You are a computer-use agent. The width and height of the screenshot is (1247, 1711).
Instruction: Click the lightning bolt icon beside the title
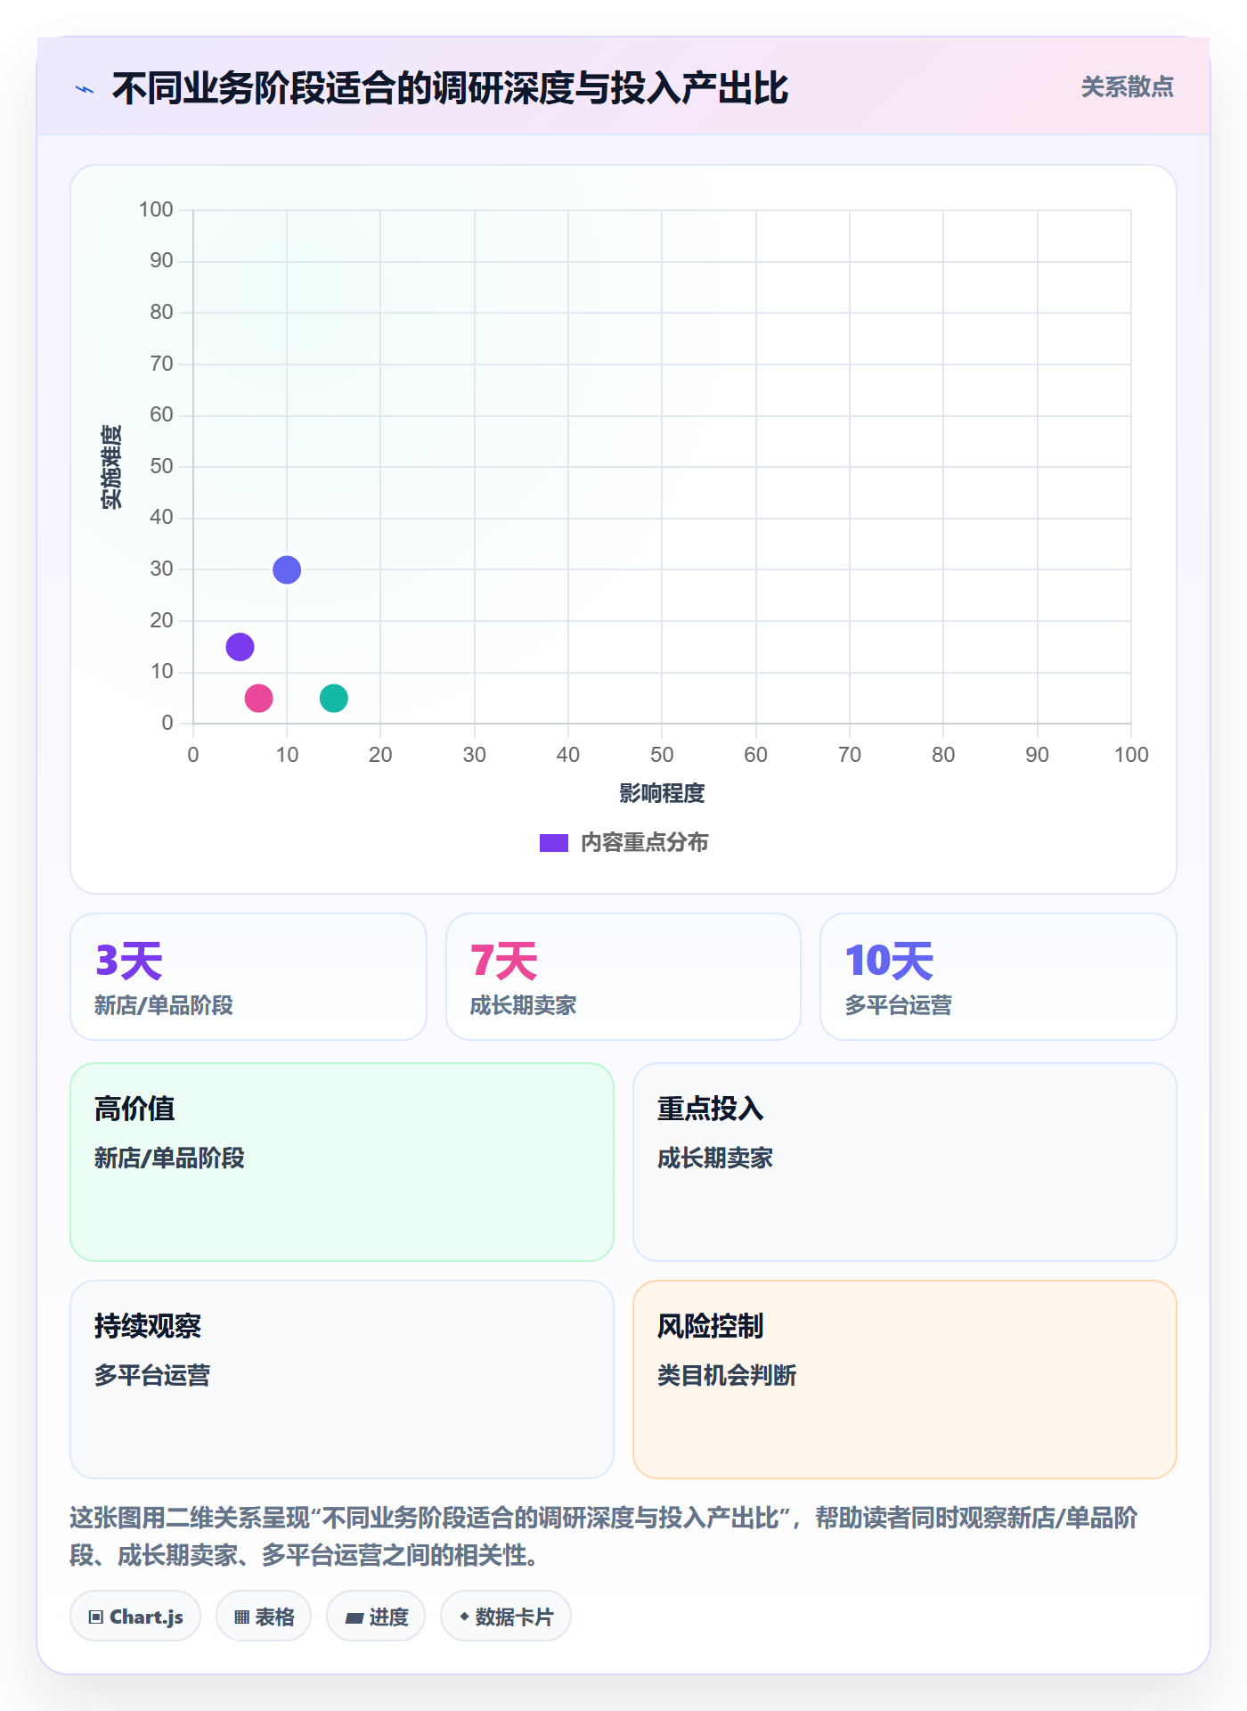[x=85, y=89]
